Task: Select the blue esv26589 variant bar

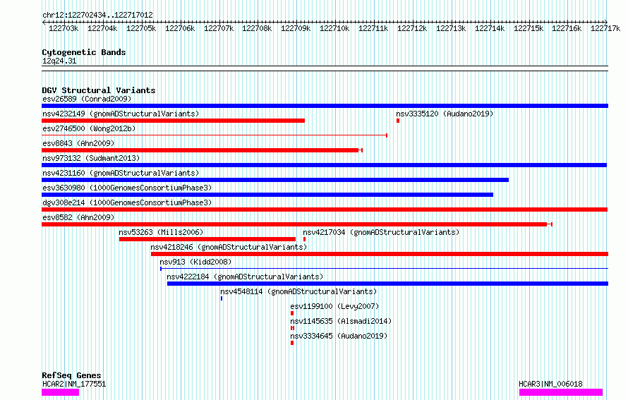Action: click(325, 106)
